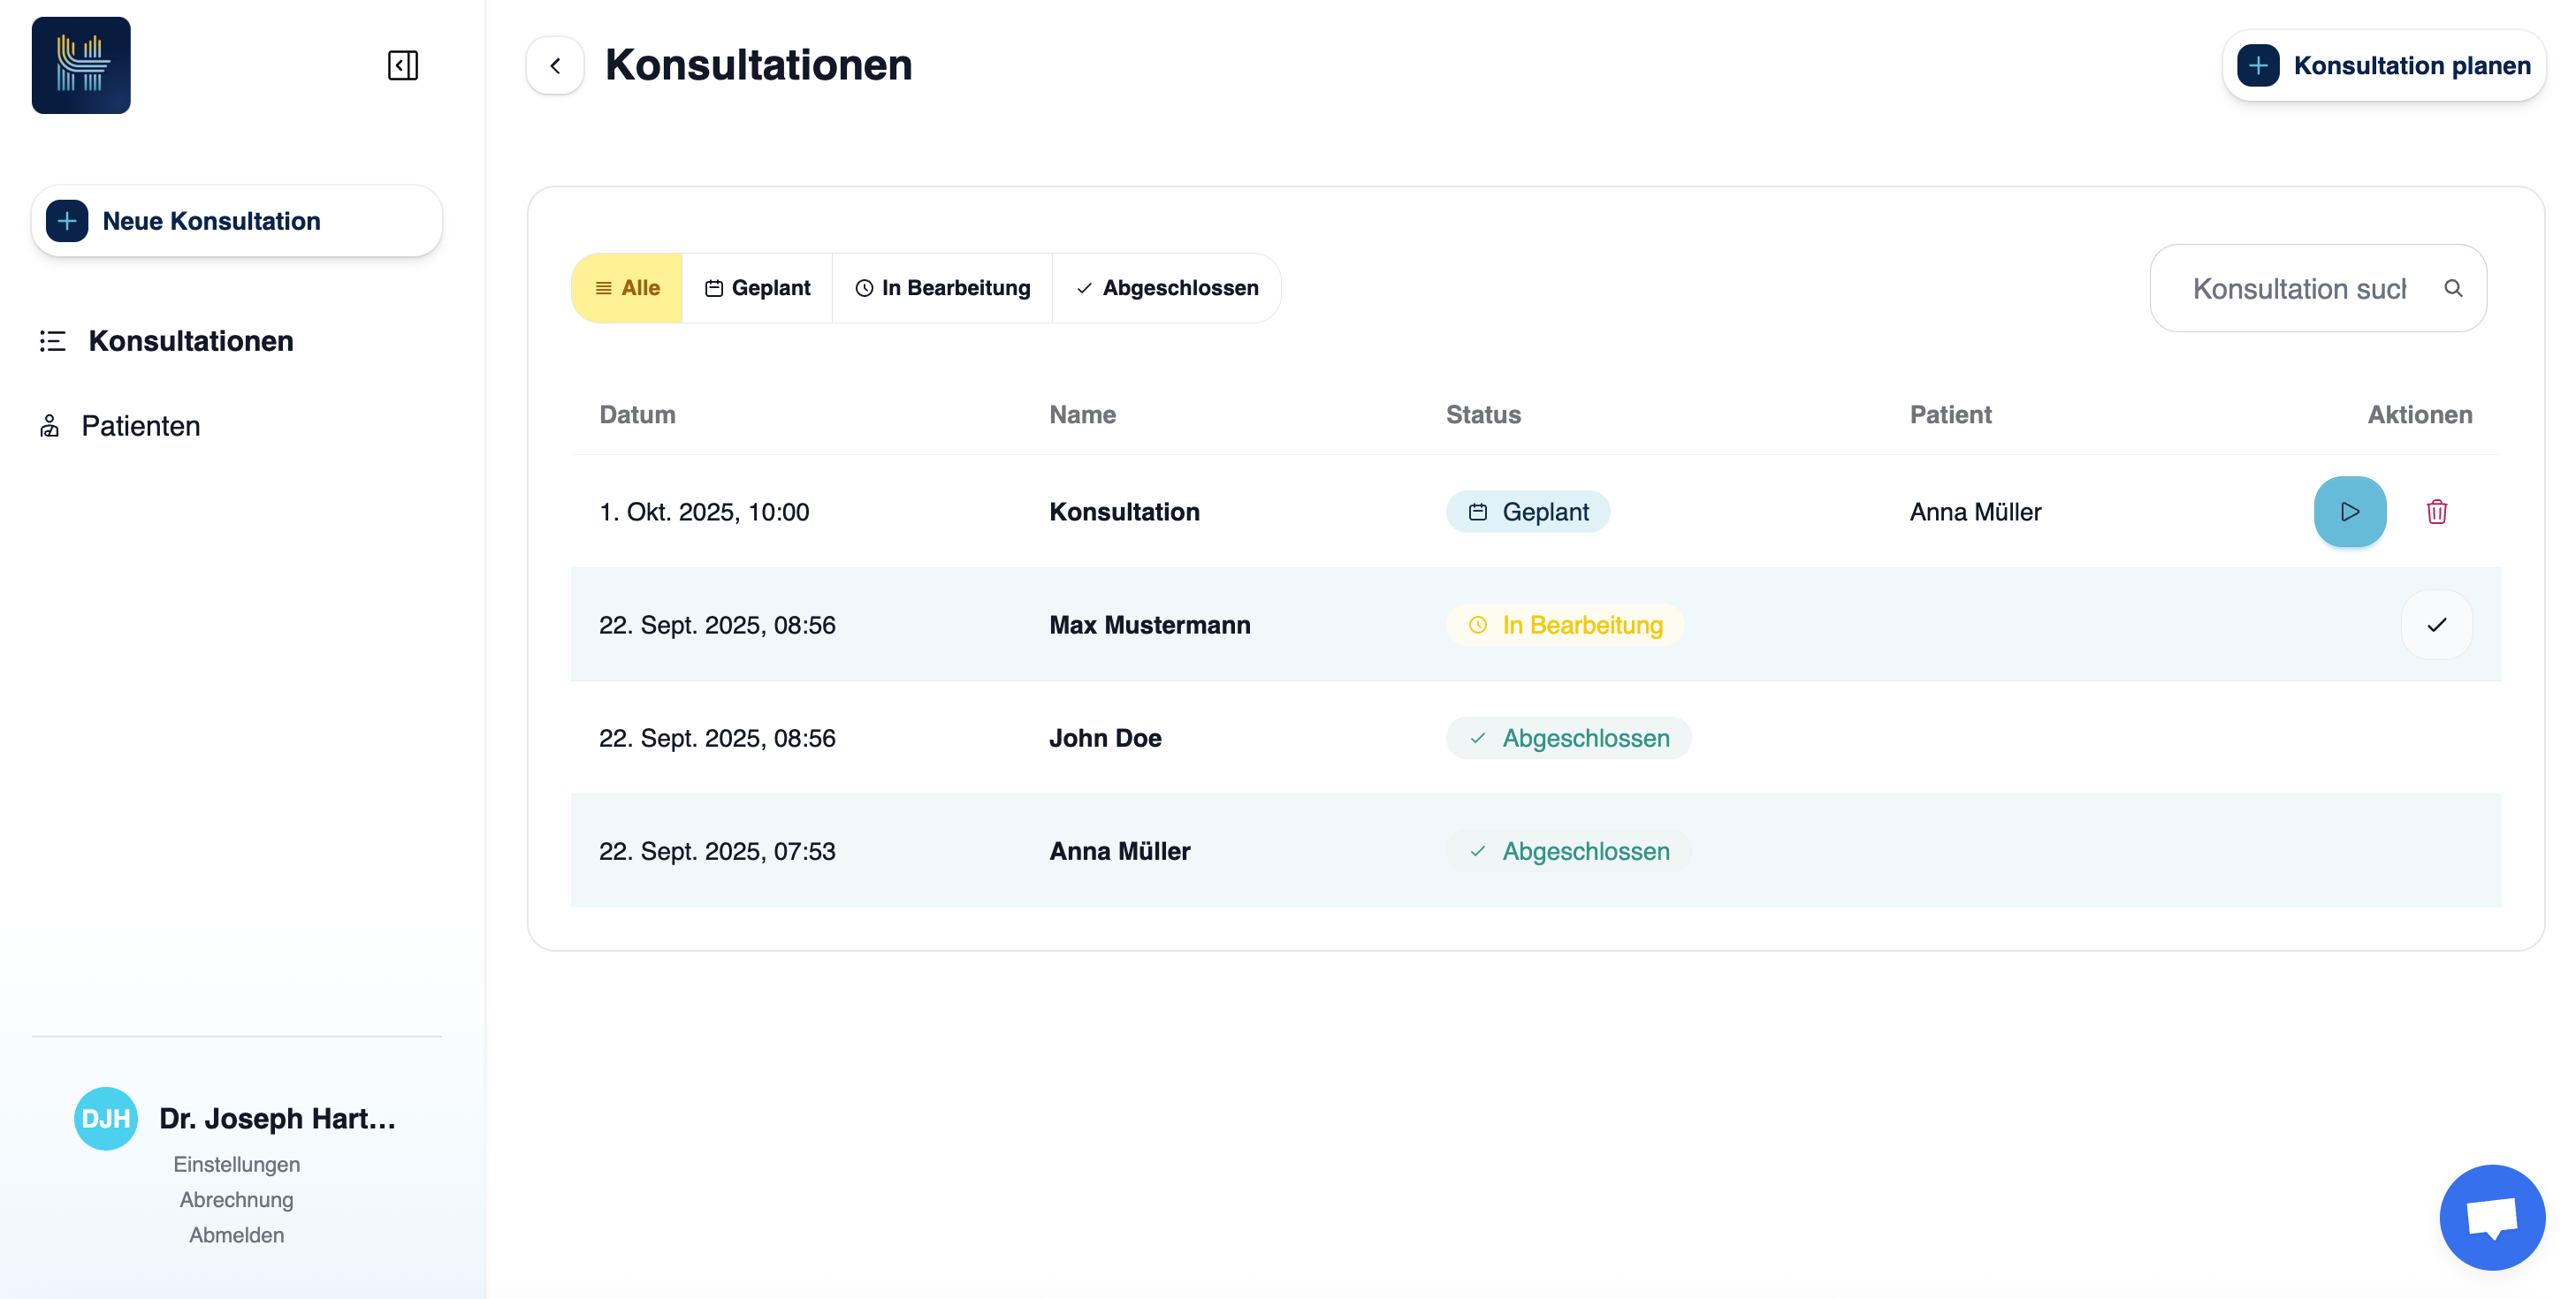
Task: Click the app logo in sidebar
Action: [x=81, y=65]
